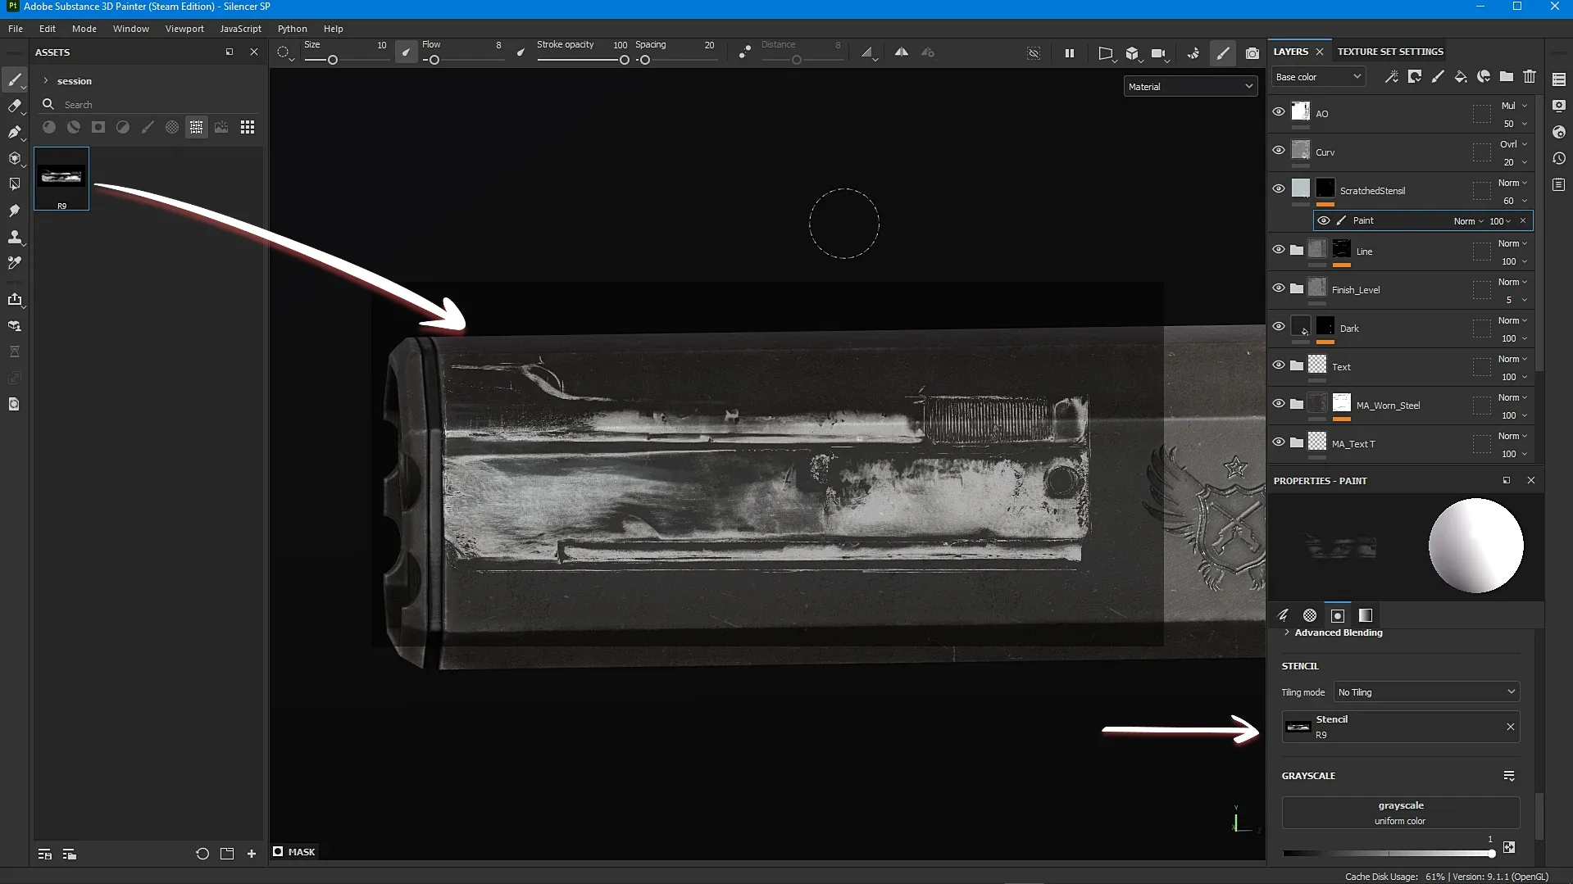
Task: Open the brush properties tab
Action: point(1283,615)
